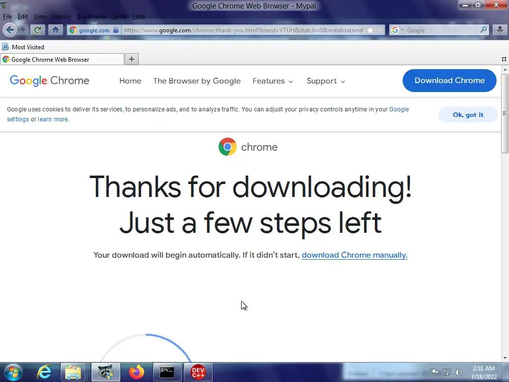Open the tab groups grid icon
This screenshot has width=509, height=382.
coord(504,59)
